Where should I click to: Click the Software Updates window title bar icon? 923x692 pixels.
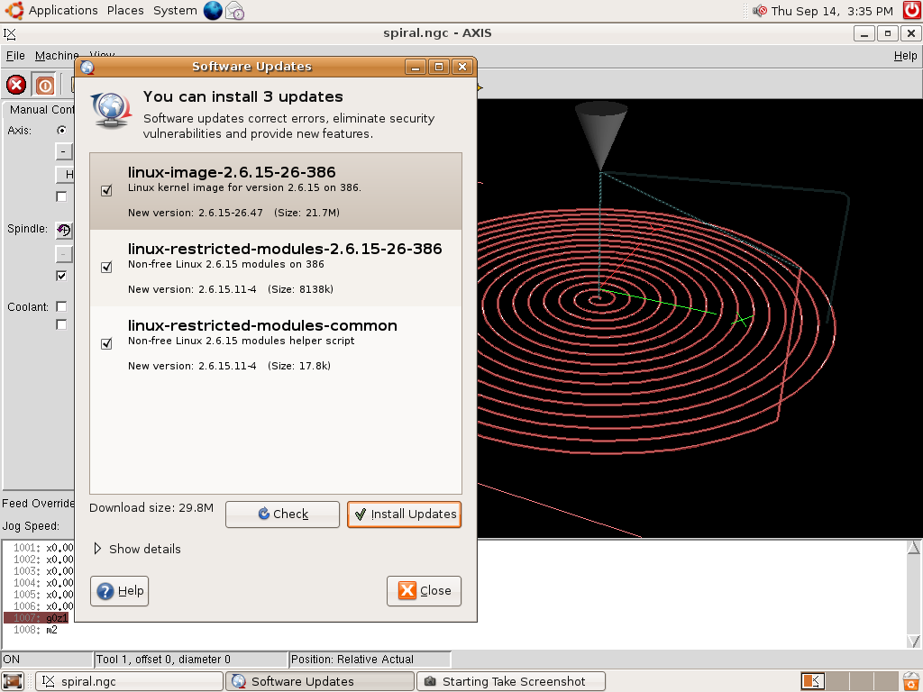click(87, 67)
